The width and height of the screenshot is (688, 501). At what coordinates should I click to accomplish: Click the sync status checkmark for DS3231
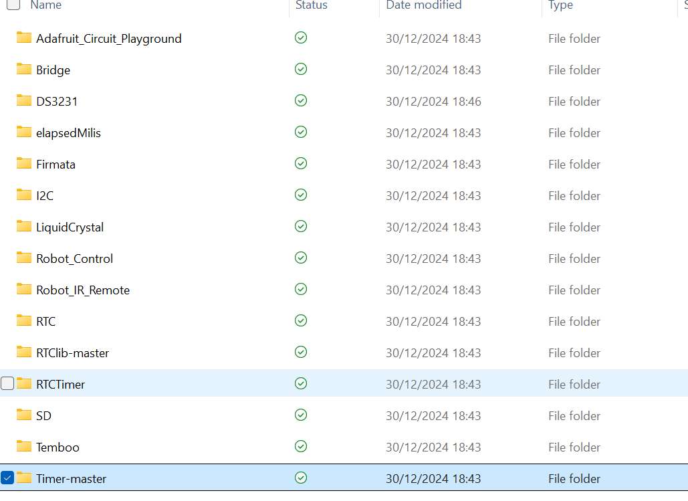coord(301,100)
